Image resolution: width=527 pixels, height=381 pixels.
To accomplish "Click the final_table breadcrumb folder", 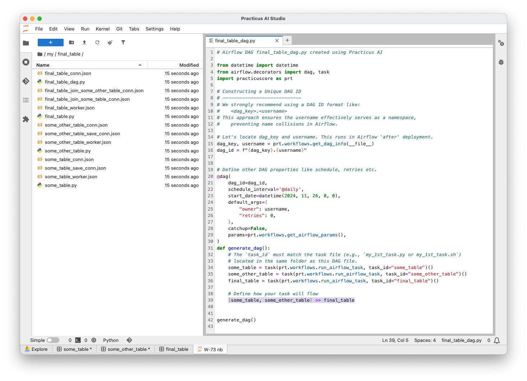I will point(69,54).
